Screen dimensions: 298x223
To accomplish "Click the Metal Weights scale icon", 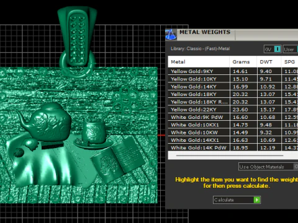I will click(171, 35).
